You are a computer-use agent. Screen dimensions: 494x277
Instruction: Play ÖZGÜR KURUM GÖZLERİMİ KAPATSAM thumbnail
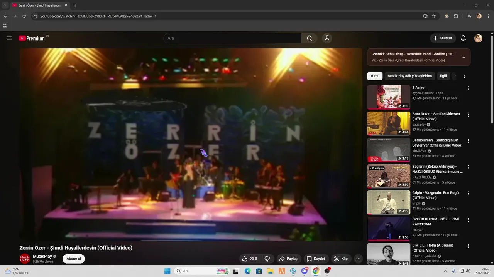point(389,229)
